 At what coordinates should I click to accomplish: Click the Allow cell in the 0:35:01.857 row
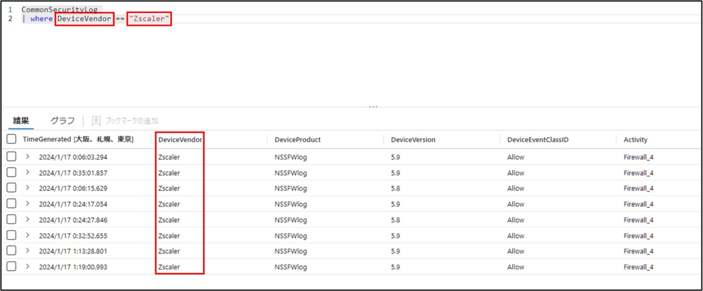pyautogui.click(x=516, y=173)
